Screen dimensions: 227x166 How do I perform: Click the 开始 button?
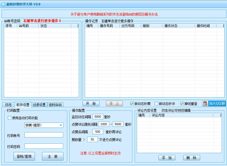pyautogui.click(x=90, y=103)
